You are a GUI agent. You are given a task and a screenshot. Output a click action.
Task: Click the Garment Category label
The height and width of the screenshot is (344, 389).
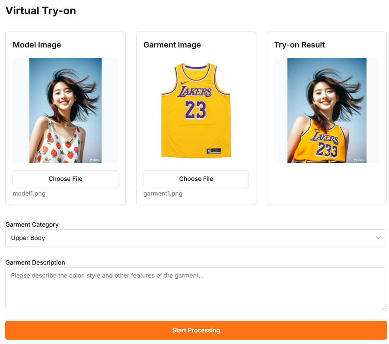click(32, 224)
